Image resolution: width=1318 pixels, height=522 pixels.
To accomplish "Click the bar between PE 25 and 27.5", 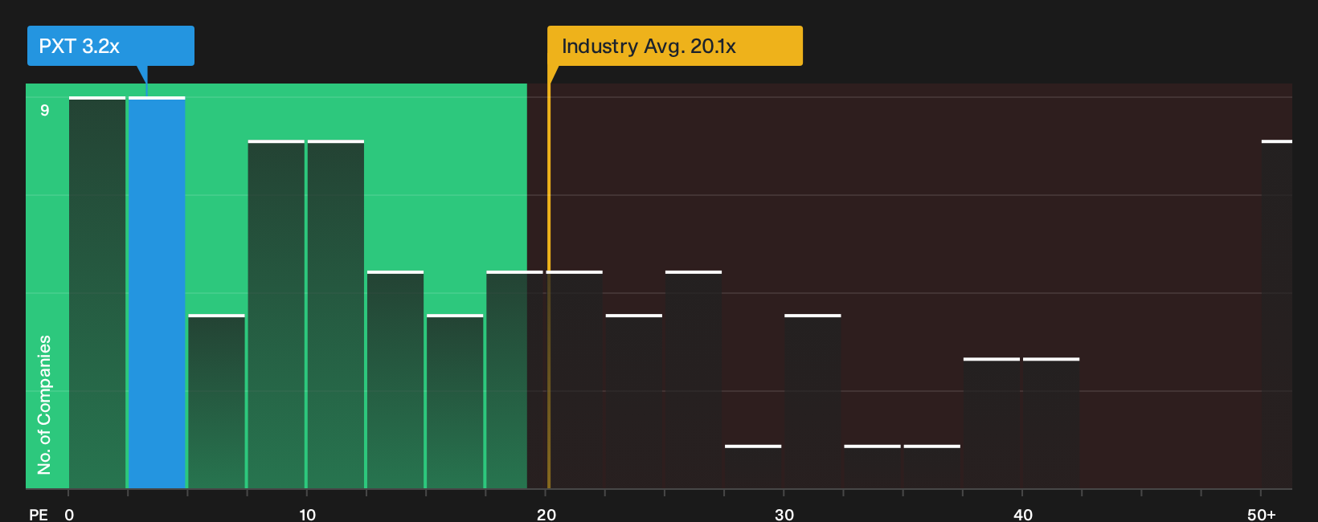I will tap(694, 380).
